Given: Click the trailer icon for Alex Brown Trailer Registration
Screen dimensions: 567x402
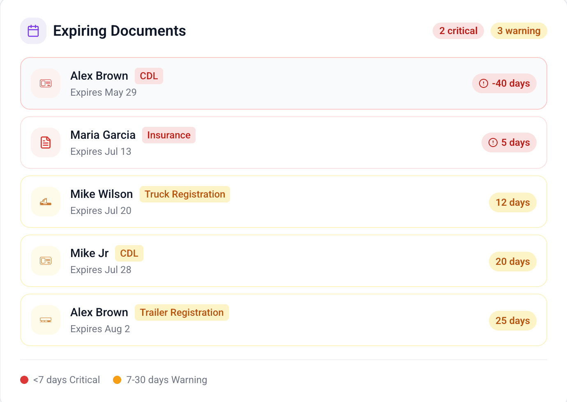Looking at the screenshot, I should click(x=46, y=320).
